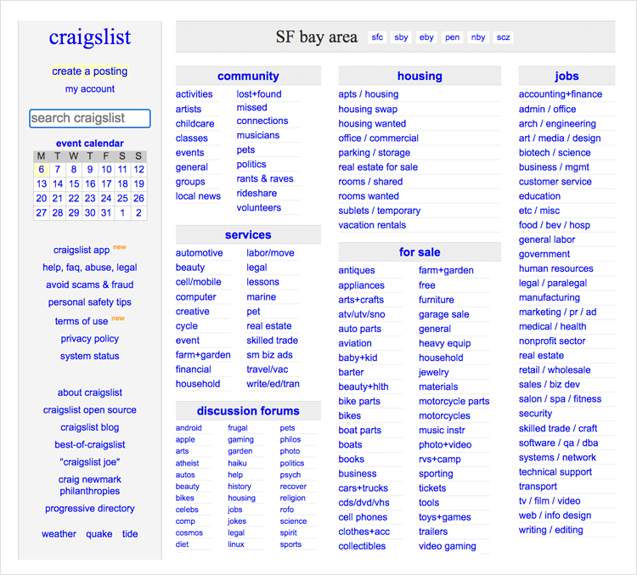The image size is (637, 575).
Task: Open accounting+finance jobs
Action: pyautogui.click(x=561, y=94)
